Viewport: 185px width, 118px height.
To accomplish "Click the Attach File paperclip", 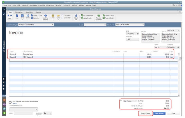I will tap(76, 17).
